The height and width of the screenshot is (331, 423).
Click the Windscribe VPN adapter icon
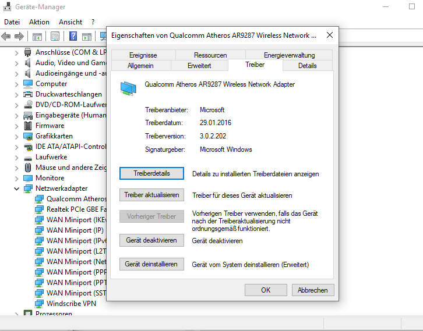coord(39,304)
